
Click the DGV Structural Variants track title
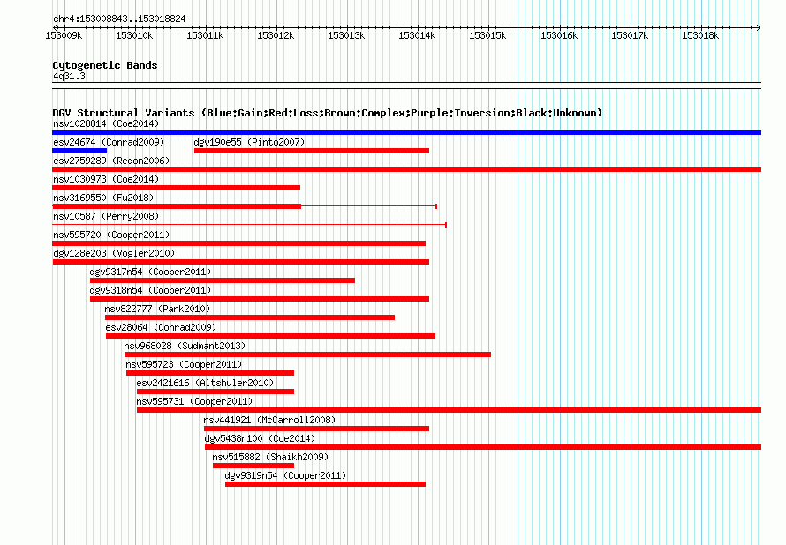pos(328,113)
